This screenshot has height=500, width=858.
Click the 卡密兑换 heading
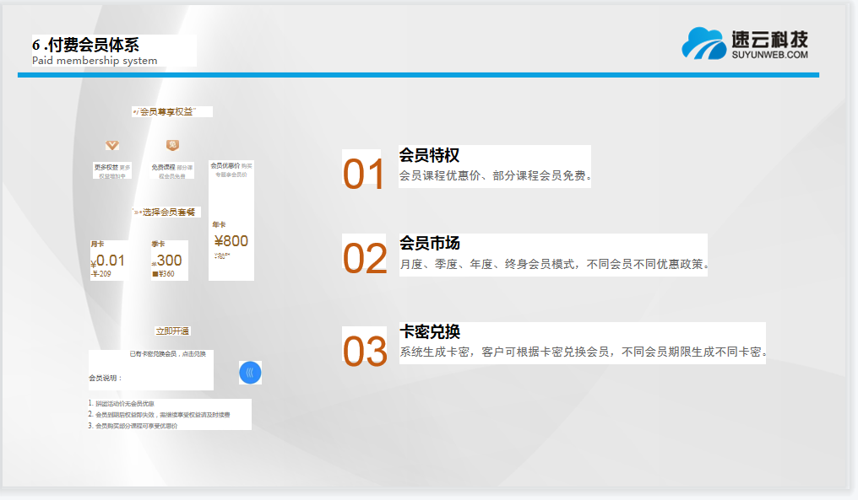pos(429,331)
